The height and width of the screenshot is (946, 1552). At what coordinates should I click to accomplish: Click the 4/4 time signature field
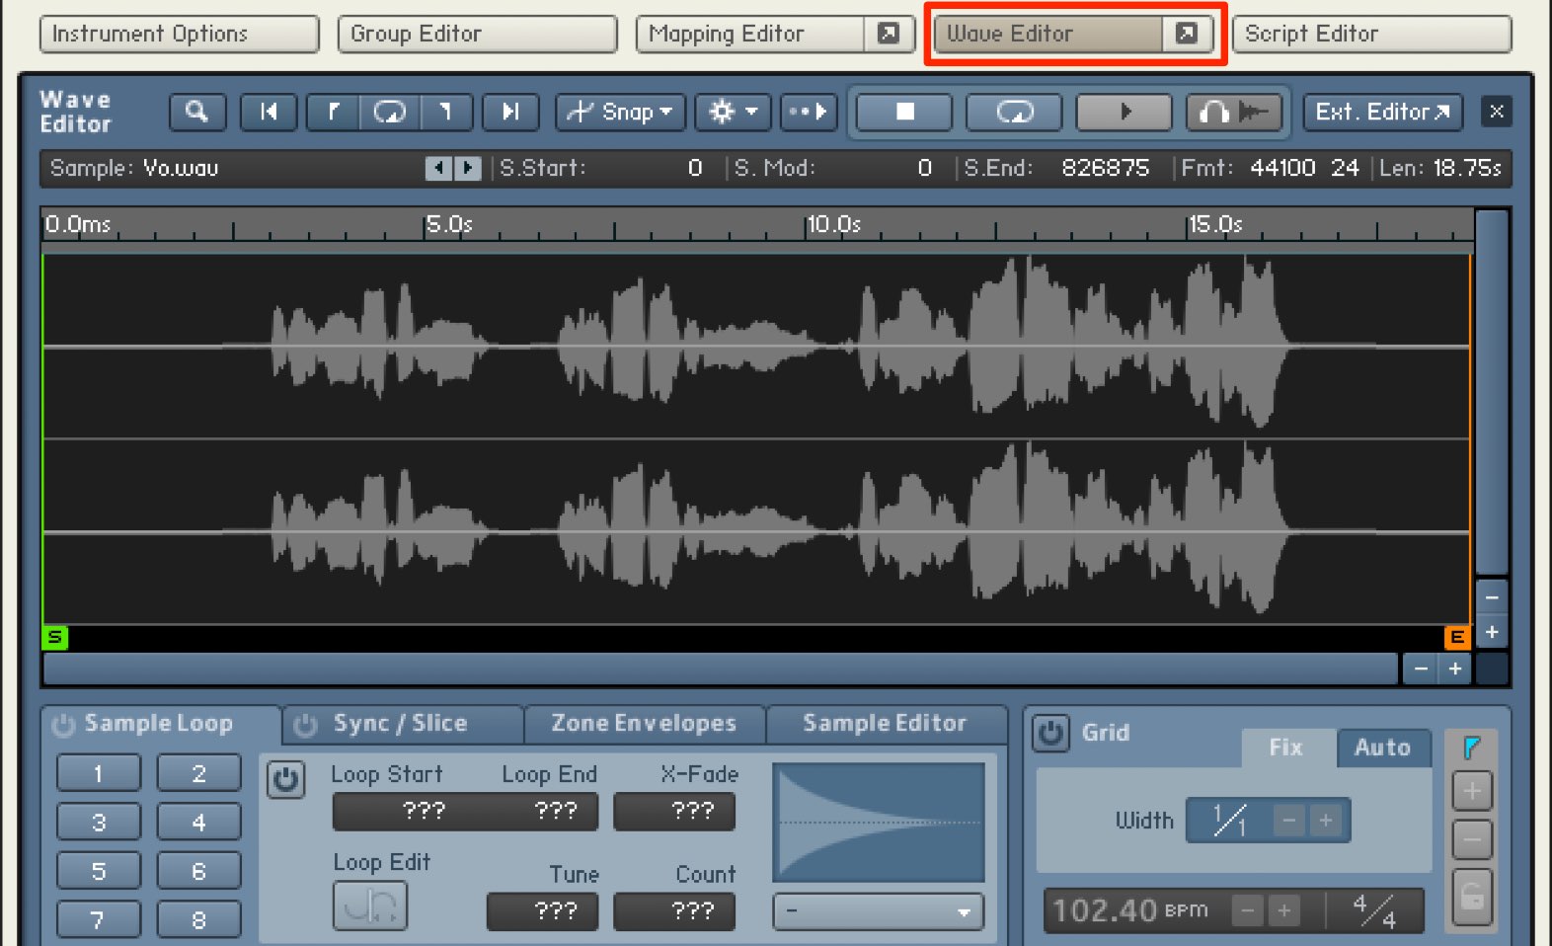[1375, 910]
